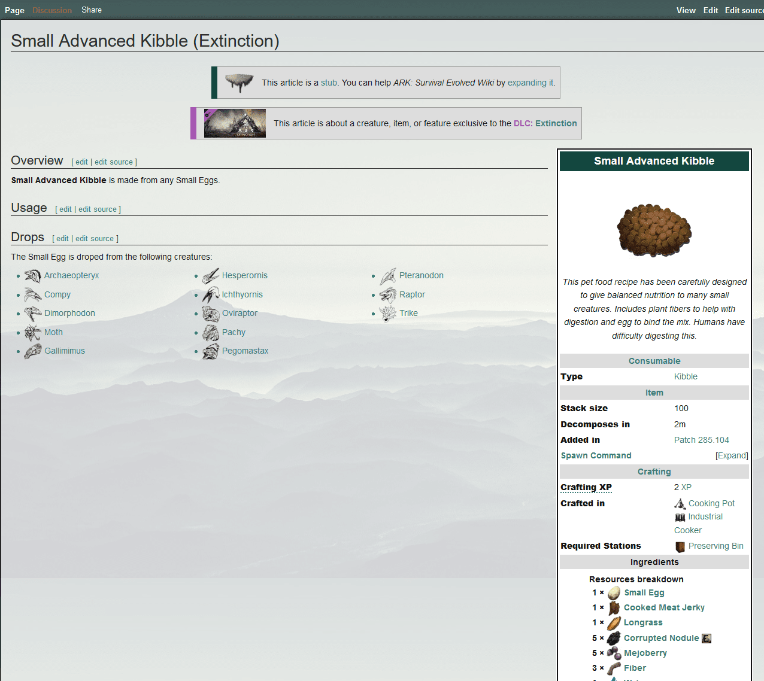The width and height of the screenshot is (764, 681).
Task: Click the Hesperornis creature icon
Action: (210, 276)
